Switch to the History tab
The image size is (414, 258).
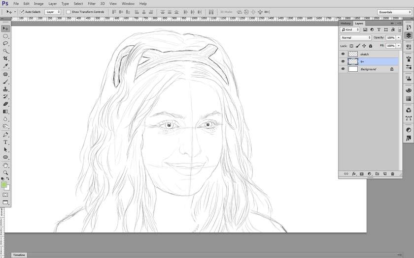pyautogui.click(x=345, y=23)
